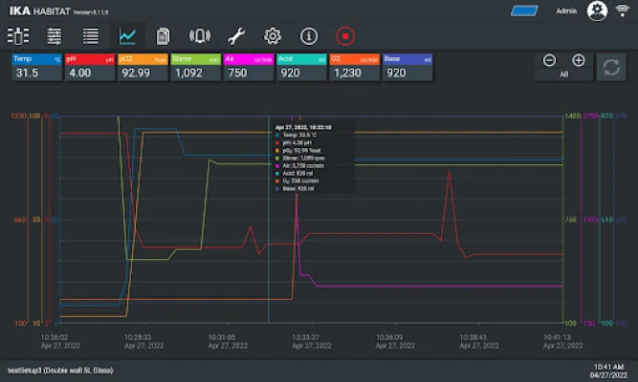Click the zoom out minus button

pyautogui.click(x=549, y=60)
